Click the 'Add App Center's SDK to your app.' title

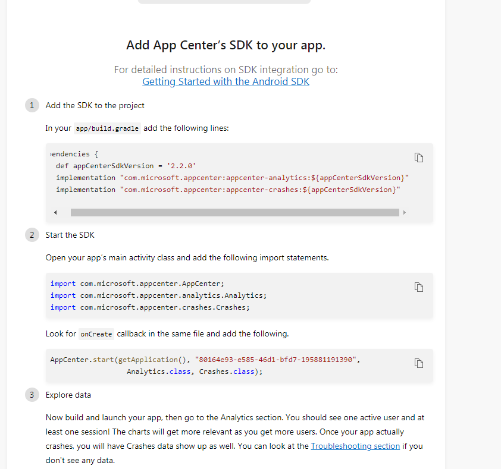(226, 45)
